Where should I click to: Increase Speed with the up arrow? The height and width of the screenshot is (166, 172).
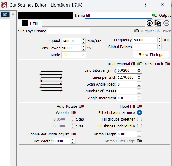point(84,40)
